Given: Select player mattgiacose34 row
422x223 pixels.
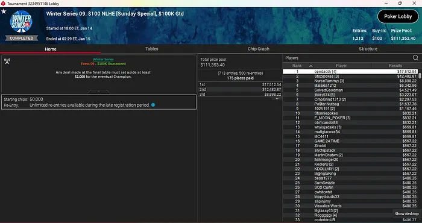Looking at the screenshot, I should [350, 132].
